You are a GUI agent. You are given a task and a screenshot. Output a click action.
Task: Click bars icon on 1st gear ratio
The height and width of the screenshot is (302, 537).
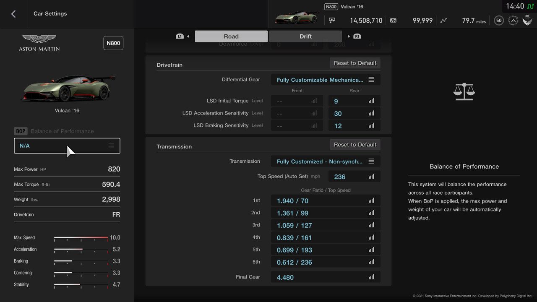click(x=371, y=201)
